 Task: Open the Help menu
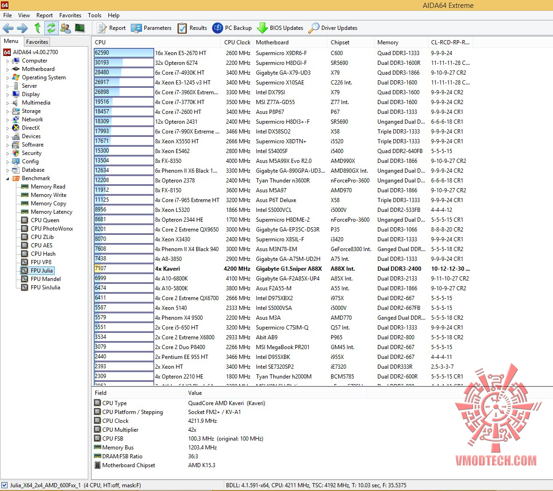113,15
